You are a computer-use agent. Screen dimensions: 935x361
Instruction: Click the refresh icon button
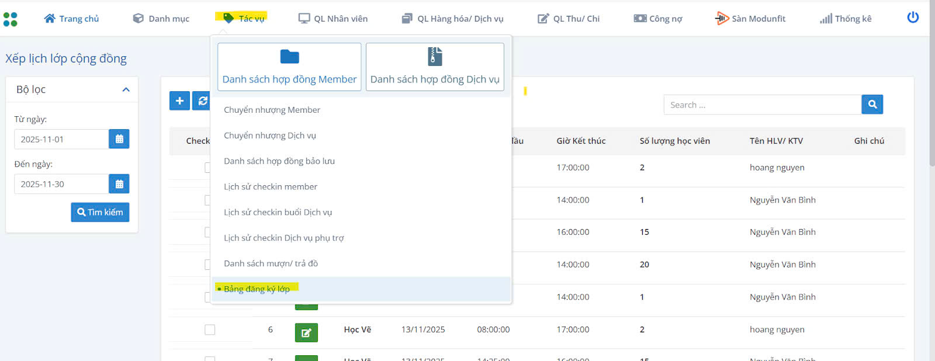(202, 101)
